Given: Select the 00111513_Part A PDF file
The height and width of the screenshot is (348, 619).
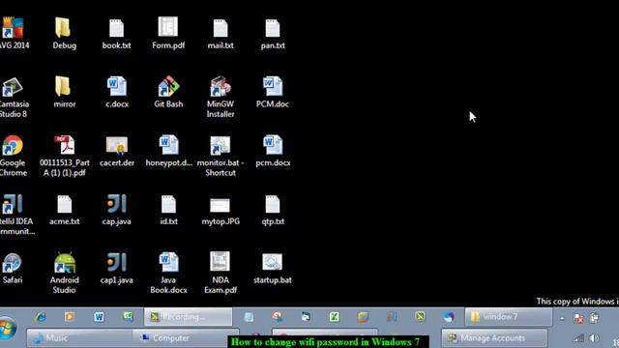Looking at the screenshot, I should tap(65, 156).
